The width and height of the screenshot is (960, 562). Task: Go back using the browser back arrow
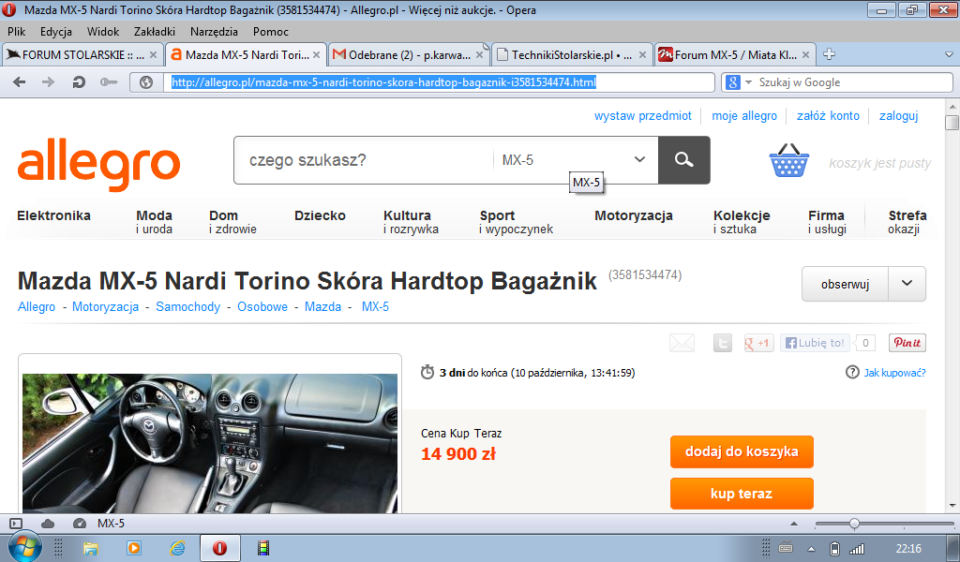[x=19, y=81]
